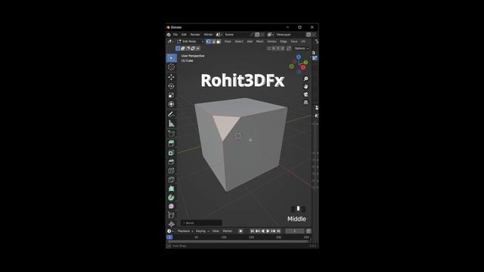Toggle auto keying record button

point(240,231)
